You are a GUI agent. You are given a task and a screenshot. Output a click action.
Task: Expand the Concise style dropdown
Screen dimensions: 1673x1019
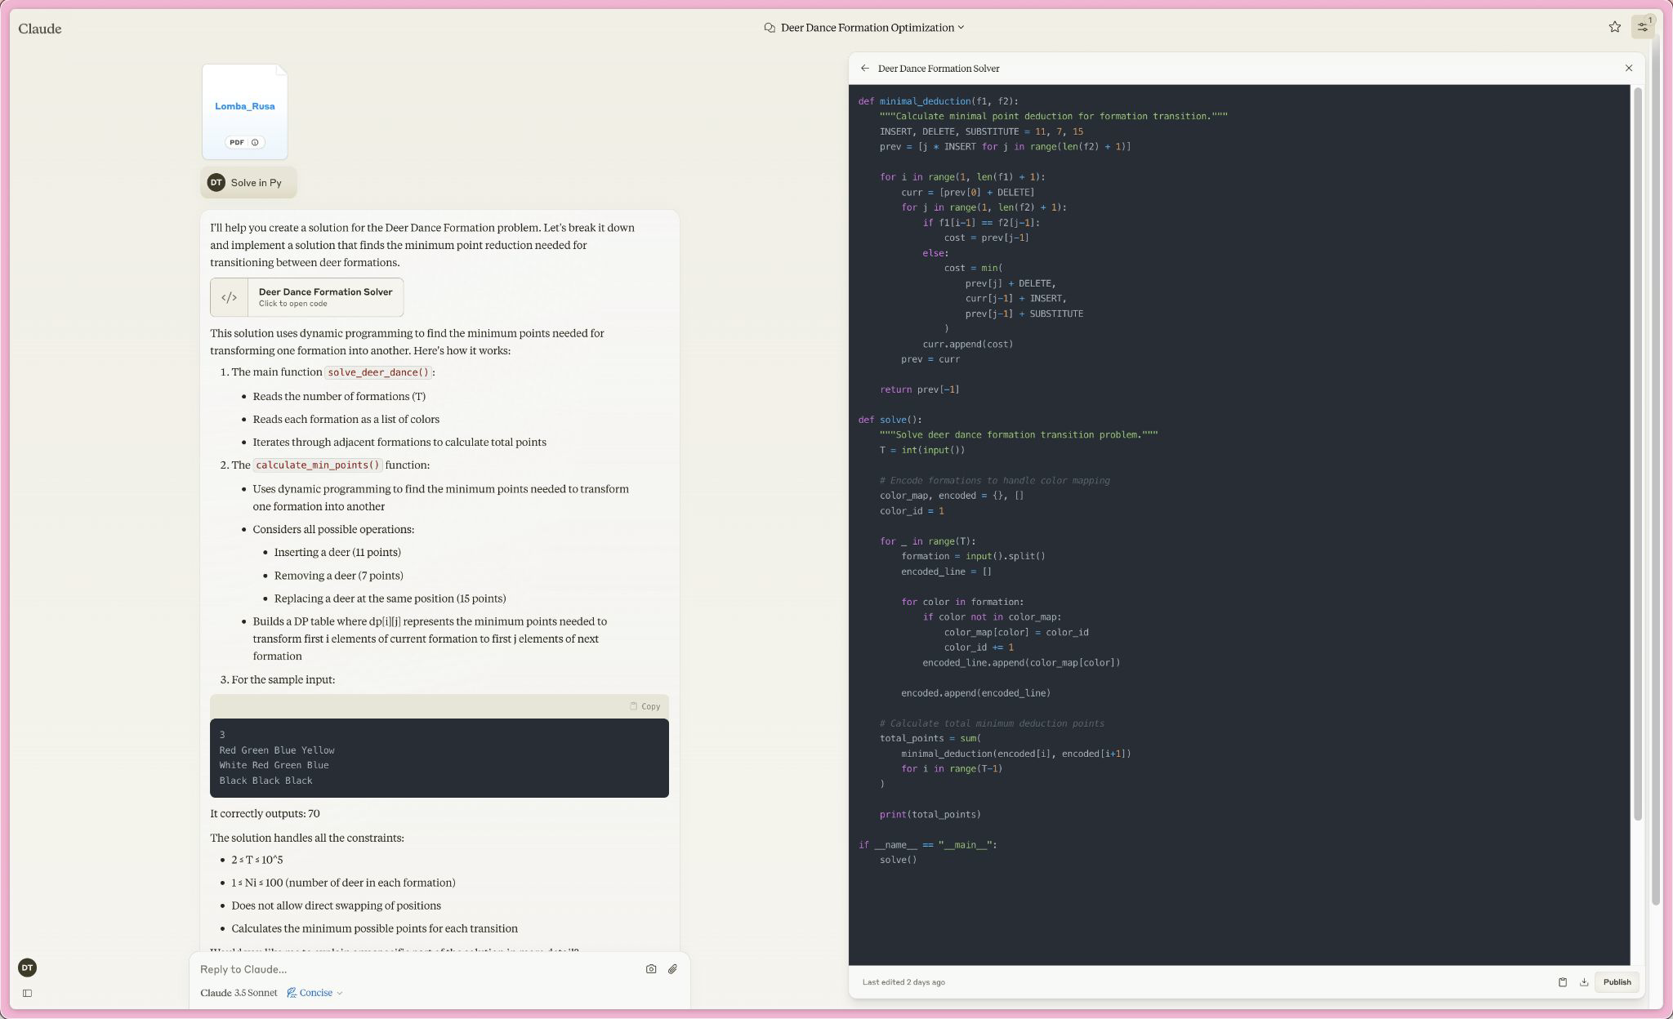point(315,993)
